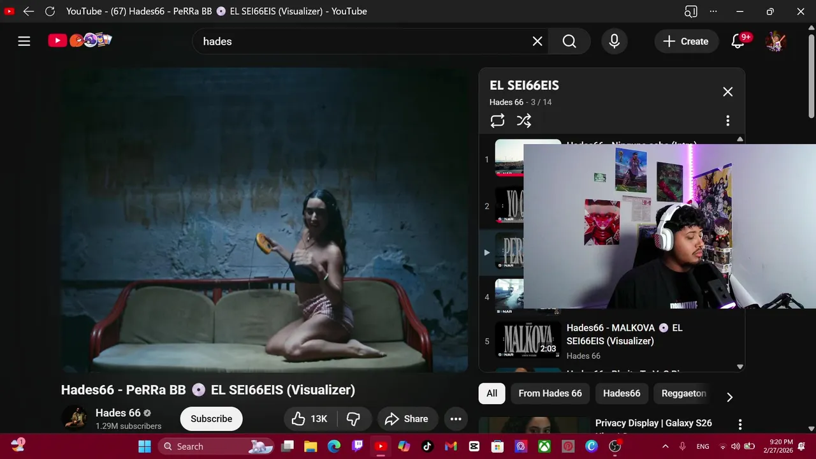Open the app's three-dot title bar menu
816x459 pixels.
[713, 11]
